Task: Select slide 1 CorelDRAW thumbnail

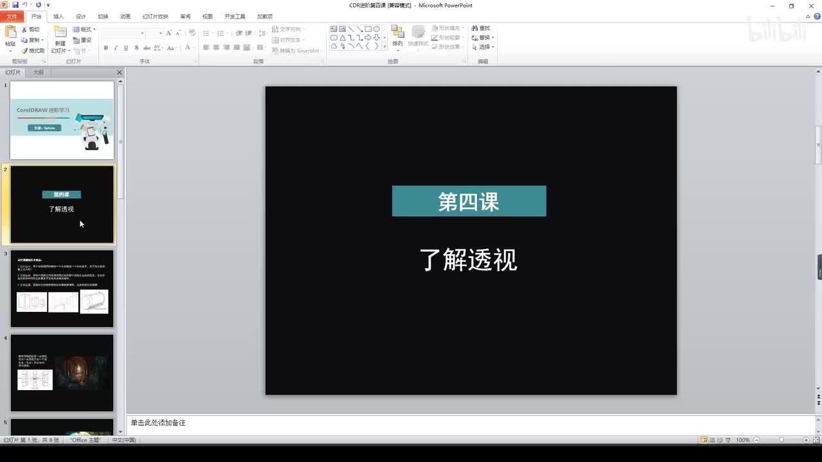Action: tap(62, 120)
